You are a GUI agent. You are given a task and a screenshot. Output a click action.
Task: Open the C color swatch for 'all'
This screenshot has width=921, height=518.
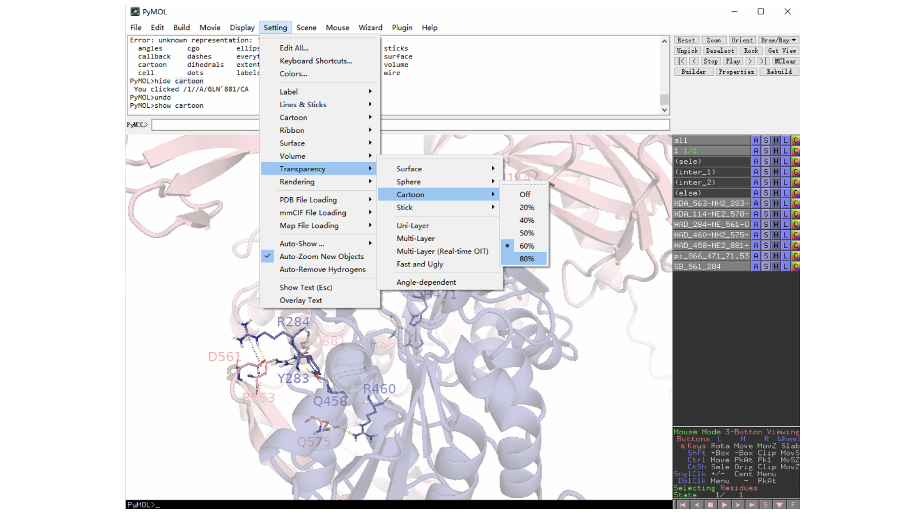(x=795, y=140)
